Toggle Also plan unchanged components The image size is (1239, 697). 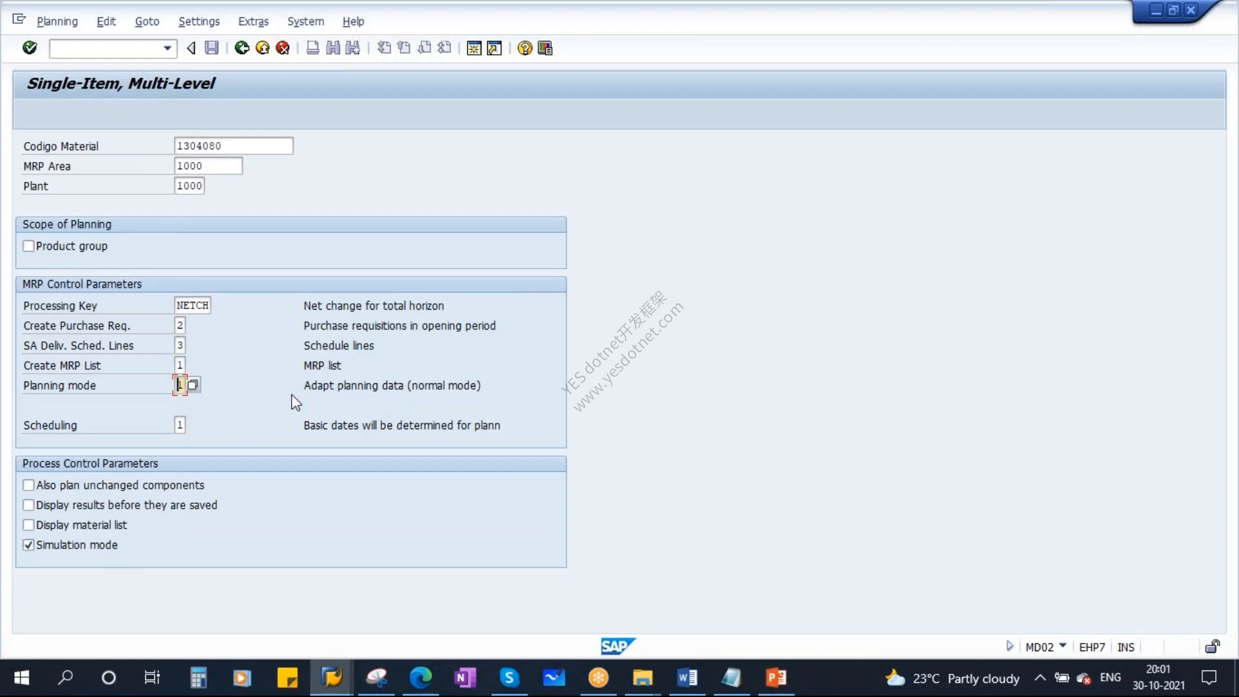coord(28,485)
